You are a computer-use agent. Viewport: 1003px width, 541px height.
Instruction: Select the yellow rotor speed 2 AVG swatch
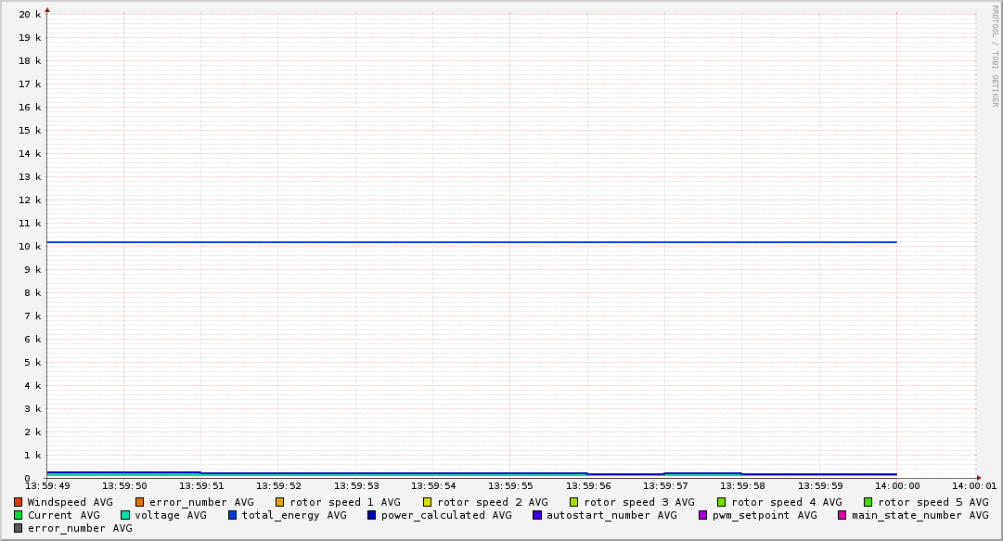[x=428, y=502]
